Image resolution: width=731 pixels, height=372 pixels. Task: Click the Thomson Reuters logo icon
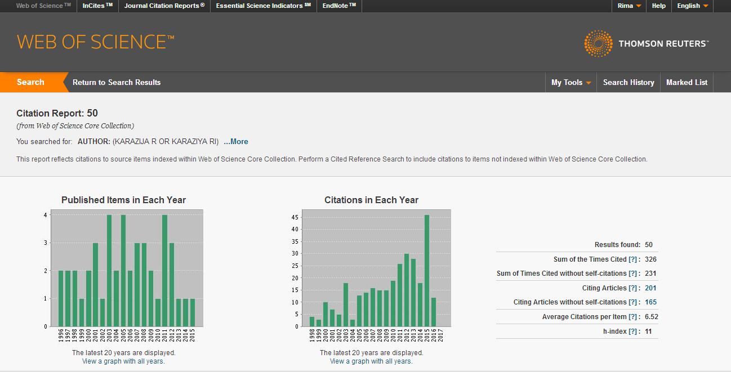[598, 44]
